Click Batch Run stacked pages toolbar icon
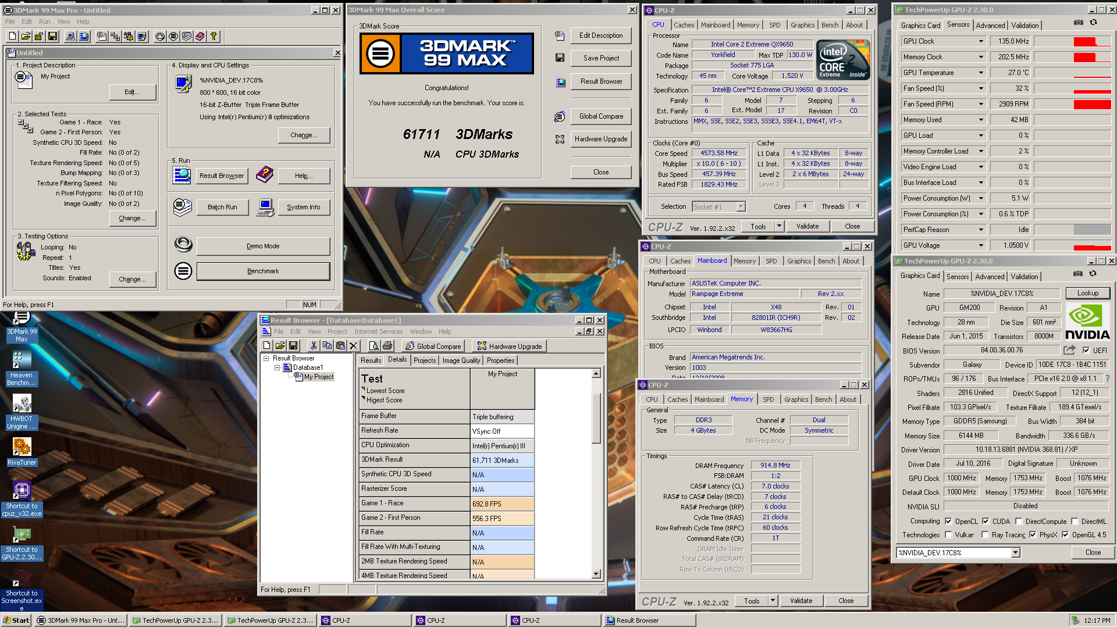The image size is (1117, 628). [x=187, y=36]
